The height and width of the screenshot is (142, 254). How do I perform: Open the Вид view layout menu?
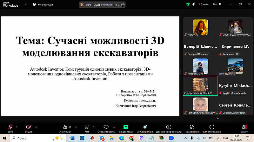[217, 4]
